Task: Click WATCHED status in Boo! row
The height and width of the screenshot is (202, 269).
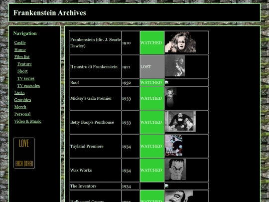Action: pos(152,83)
